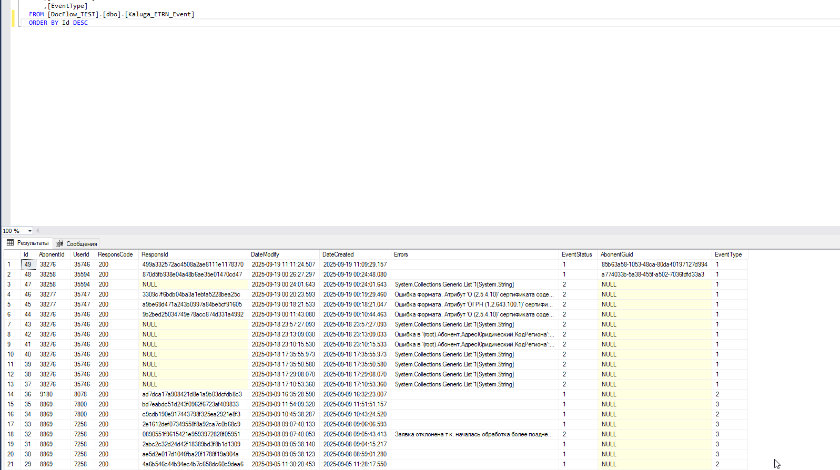
Task: Click DateModify cell 2025-09-19 11:11:24.507
Action: coord(284,264)
